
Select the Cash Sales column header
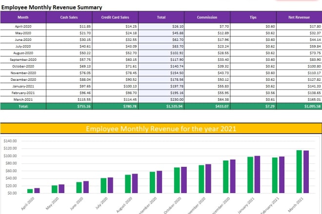[69, 17]
